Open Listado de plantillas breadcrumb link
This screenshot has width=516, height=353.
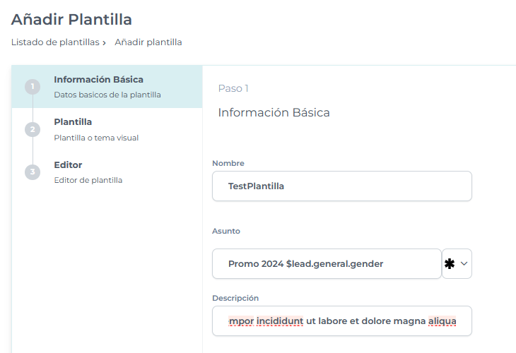point(55,42)
